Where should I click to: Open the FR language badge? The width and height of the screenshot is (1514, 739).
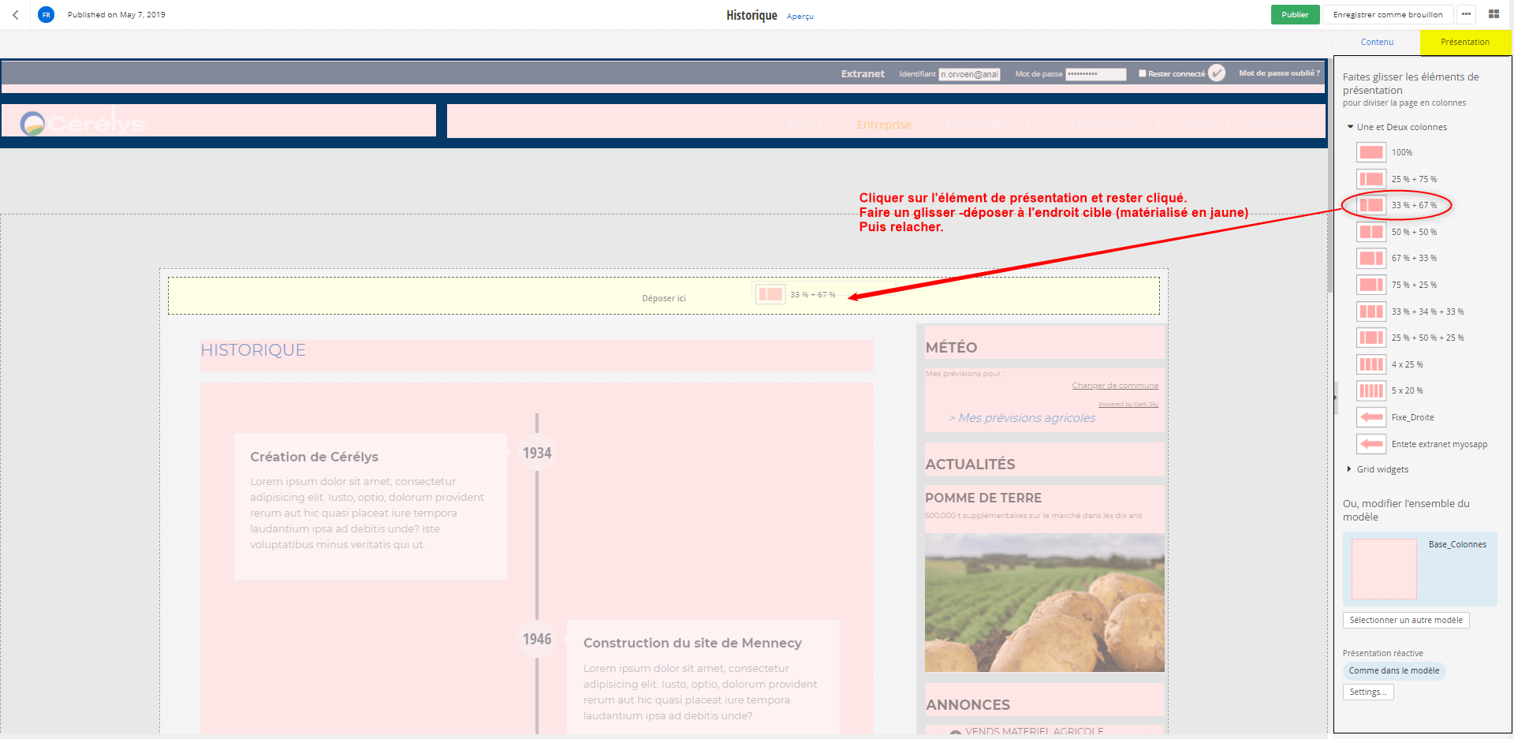[x=47, y=15]
